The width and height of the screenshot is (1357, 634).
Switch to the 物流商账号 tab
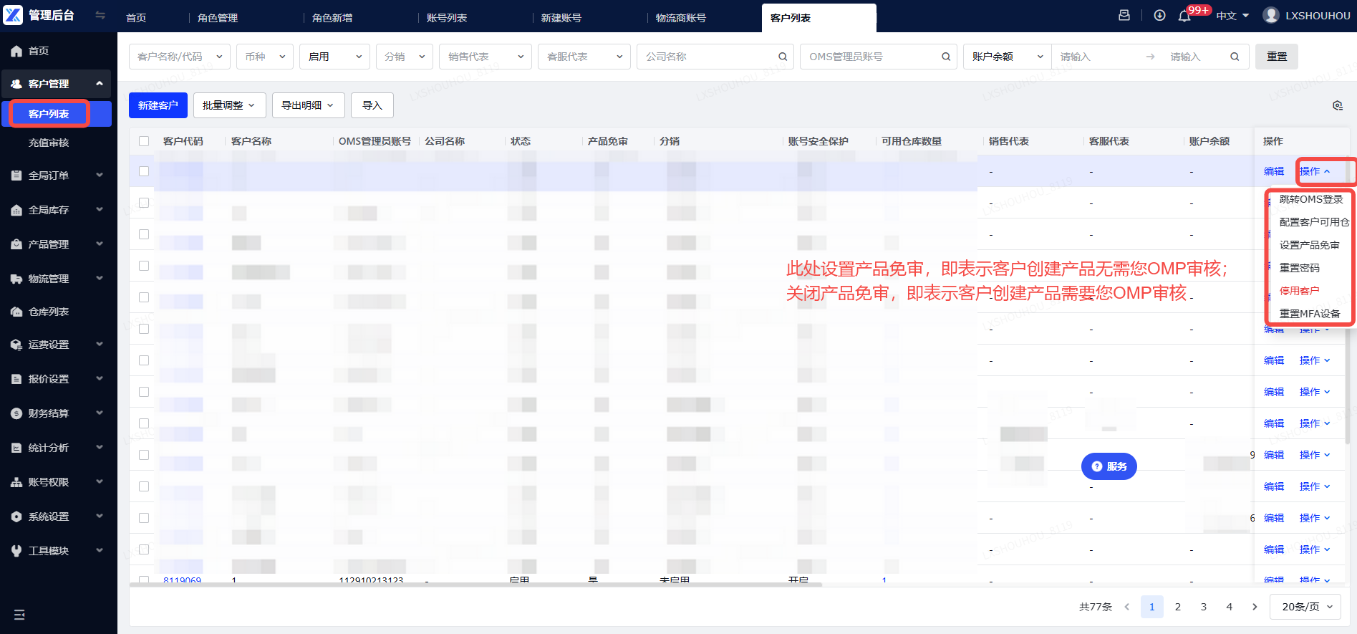pos(681,18)
